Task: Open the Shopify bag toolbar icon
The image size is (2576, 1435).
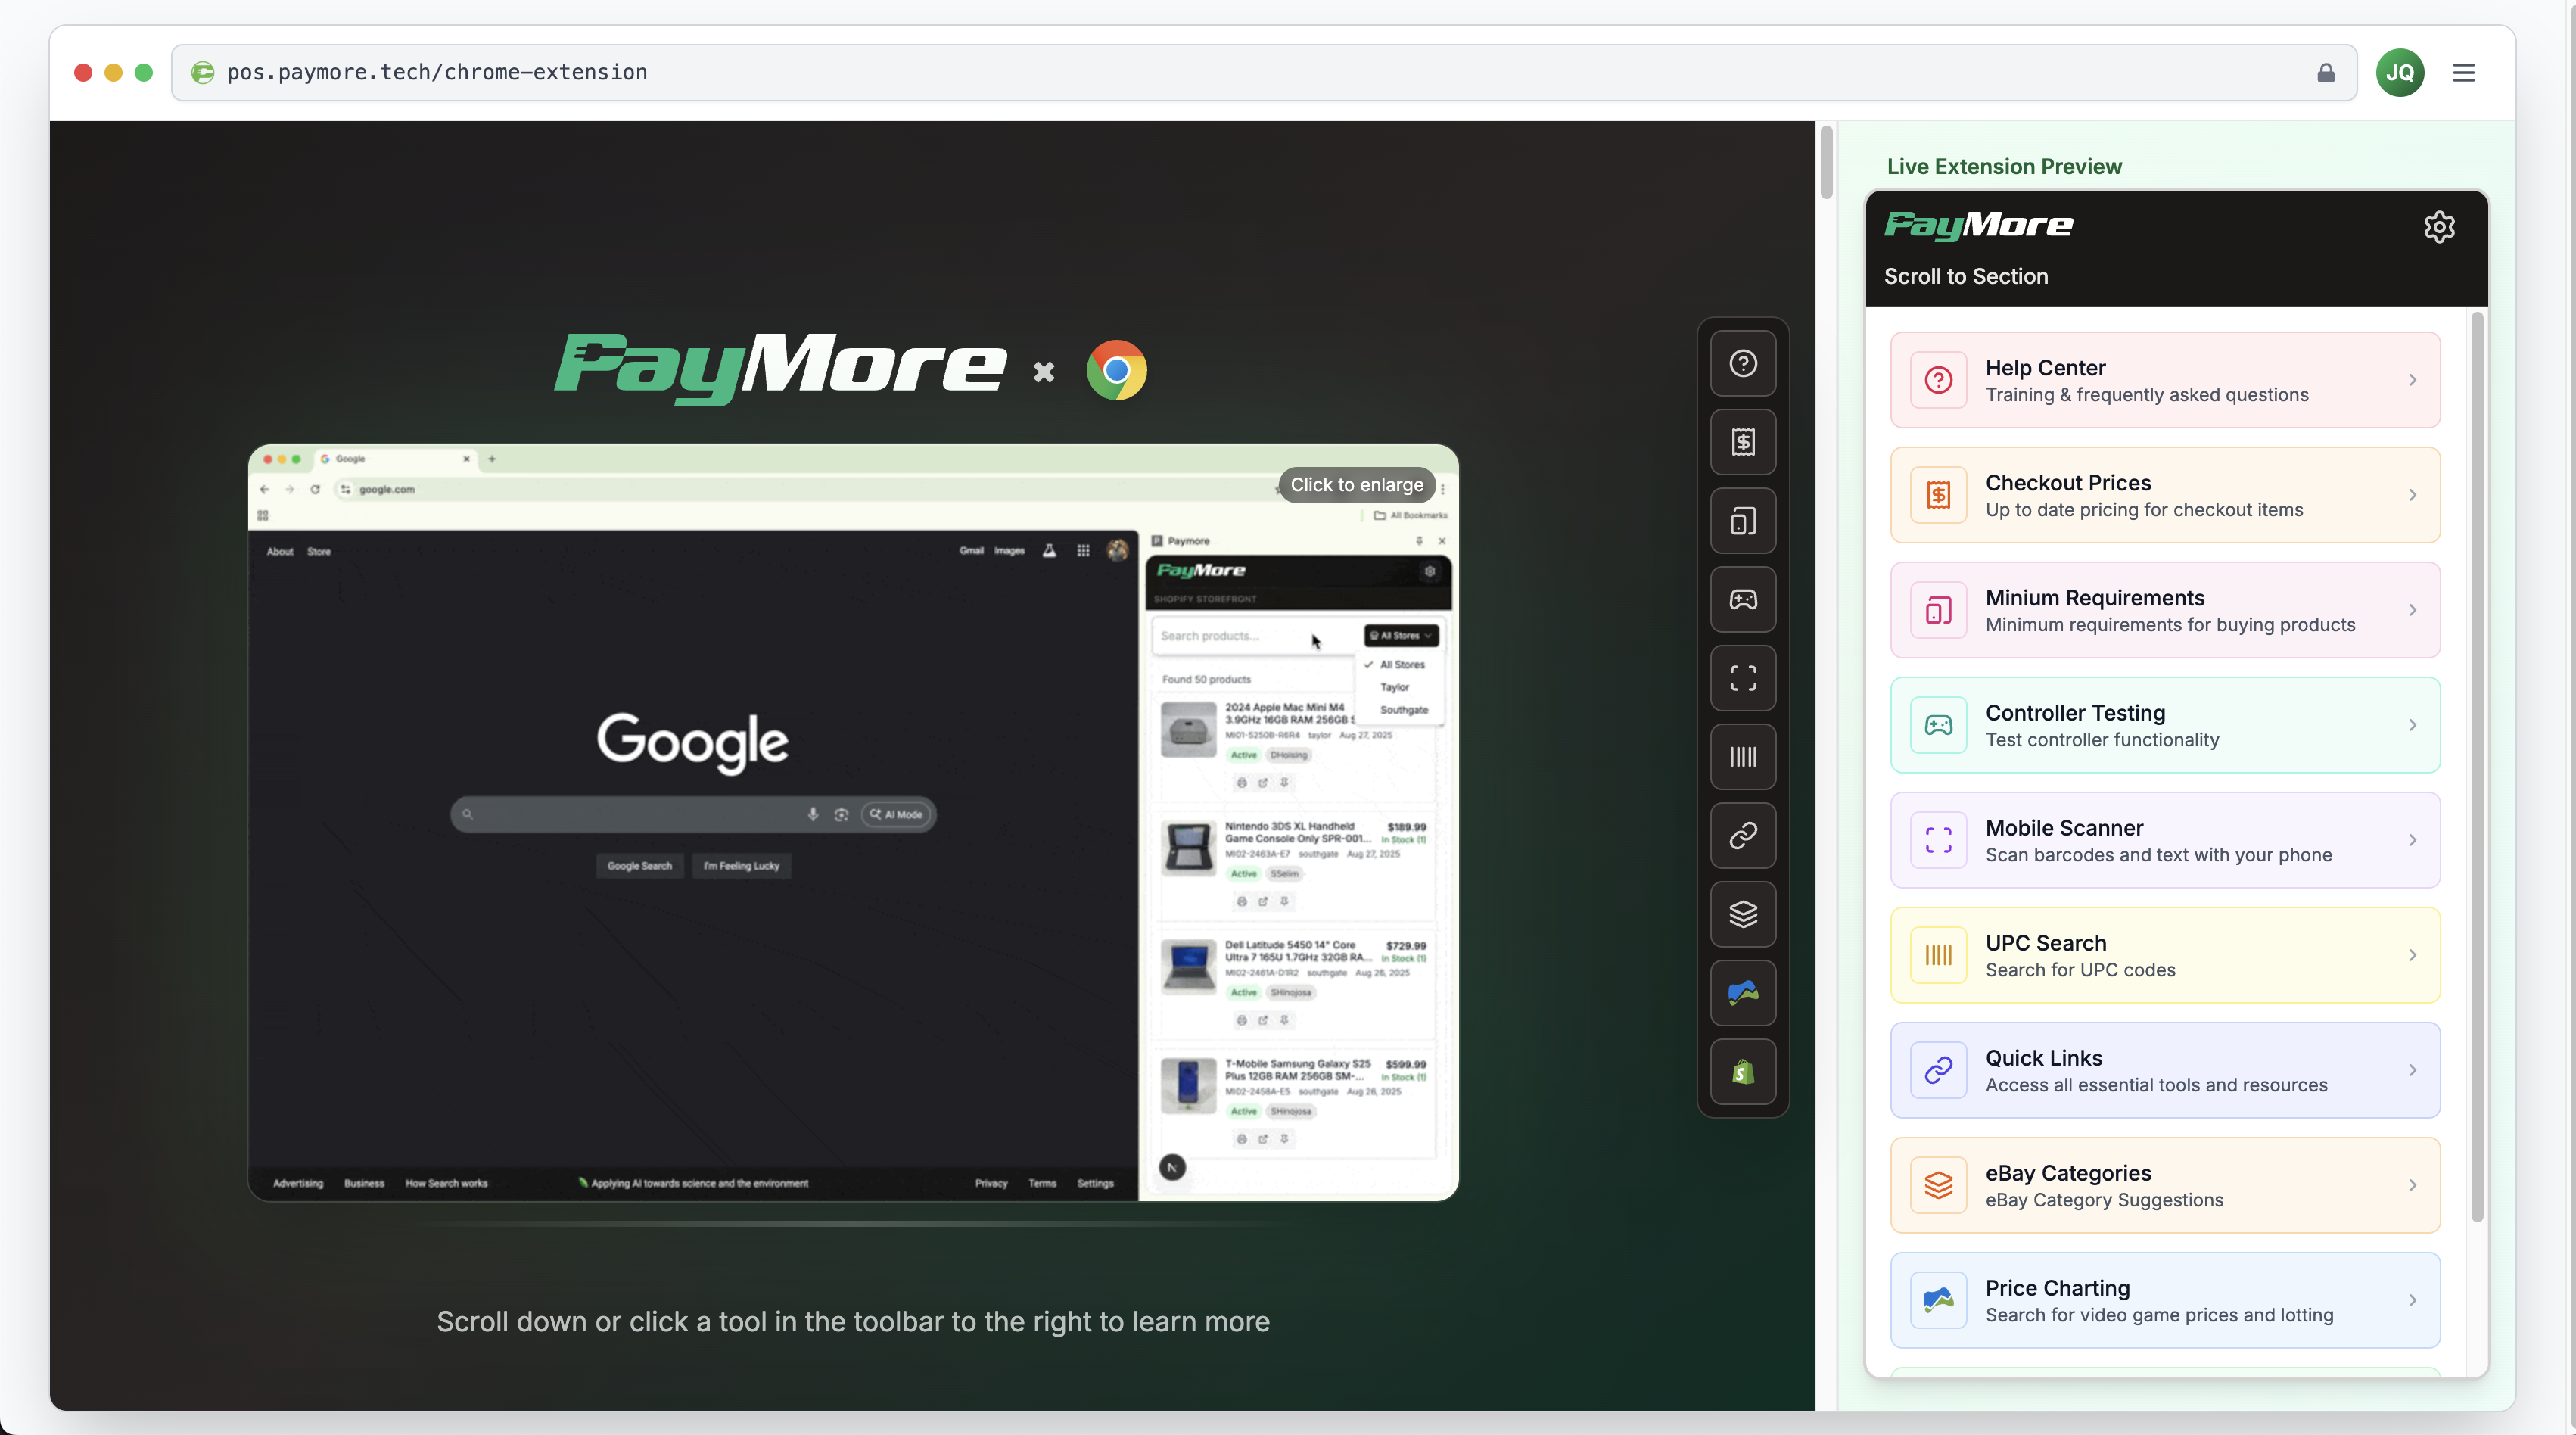Action: (x=1743, y=1072)
